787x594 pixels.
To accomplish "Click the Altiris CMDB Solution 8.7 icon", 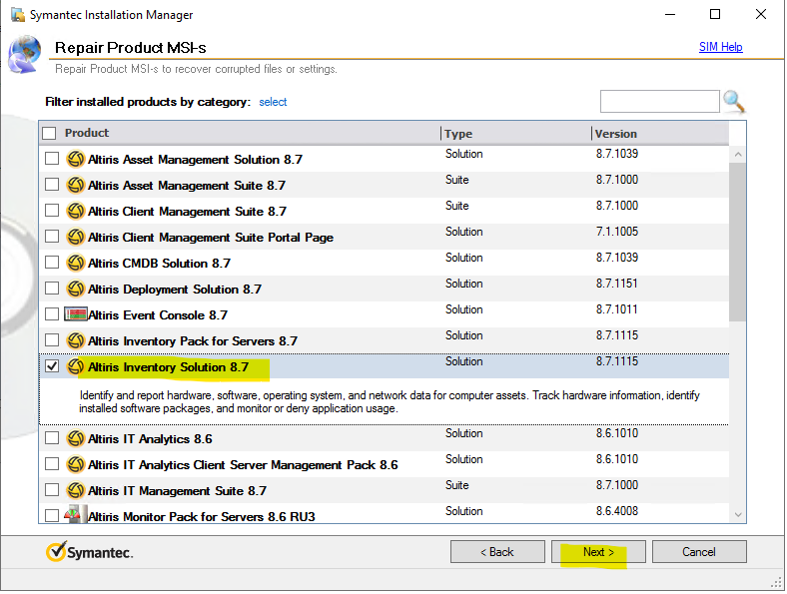I will 76,263.
